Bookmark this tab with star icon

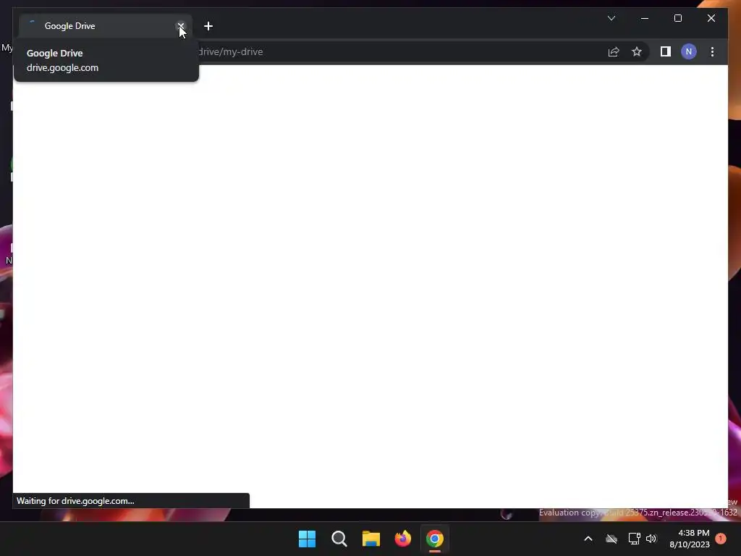(637, 52)
